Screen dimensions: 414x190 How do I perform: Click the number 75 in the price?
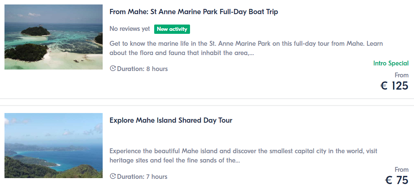[402, 180]
